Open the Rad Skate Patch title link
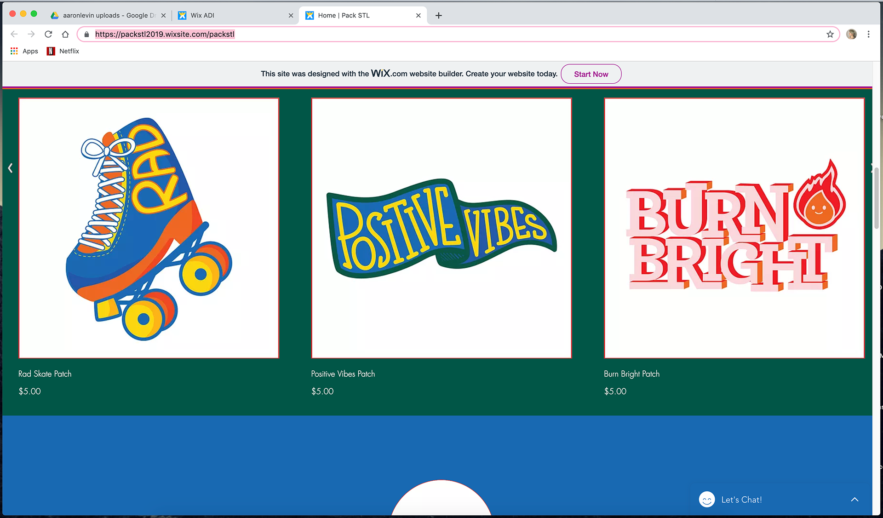 tap(45, 374)
